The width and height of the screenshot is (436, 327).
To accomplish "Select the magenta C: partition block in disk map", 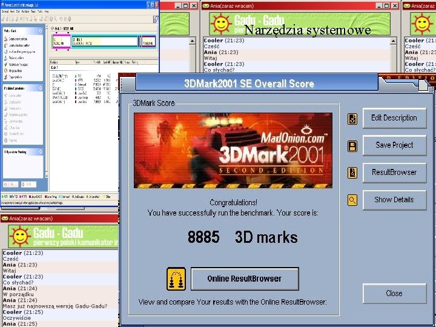I will pyautogui.click(x=61, y=41).
